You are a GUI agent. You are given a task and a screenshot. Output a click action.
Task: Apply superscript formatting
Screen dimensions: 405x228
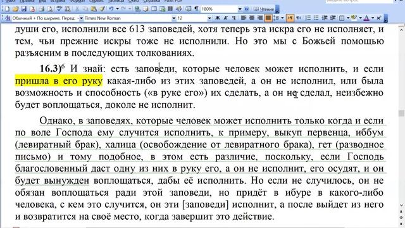(378, 18)
